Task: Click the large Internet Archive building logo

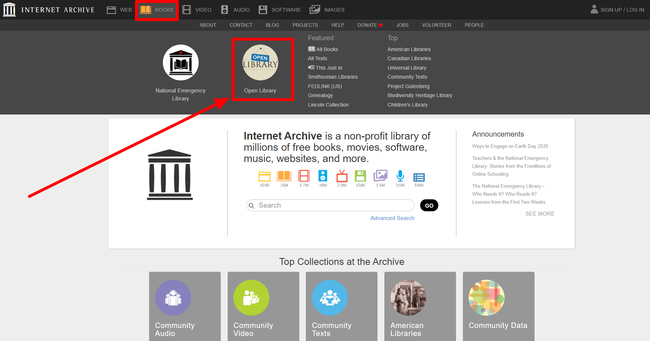Action: point(170,175)
